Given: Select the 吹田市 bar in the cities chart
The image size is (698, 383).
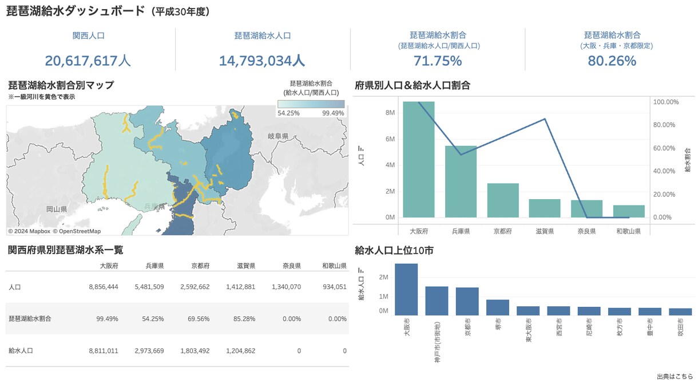Looking at the screenshot, I should (680, 312).
